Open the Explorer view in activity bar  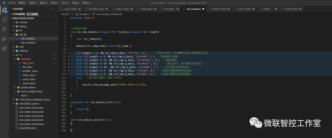tap(5, 10)
